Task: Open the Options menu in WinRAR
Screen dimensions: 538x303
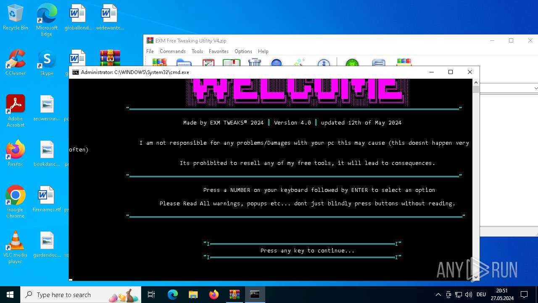Action: click(x=243, y=51)
